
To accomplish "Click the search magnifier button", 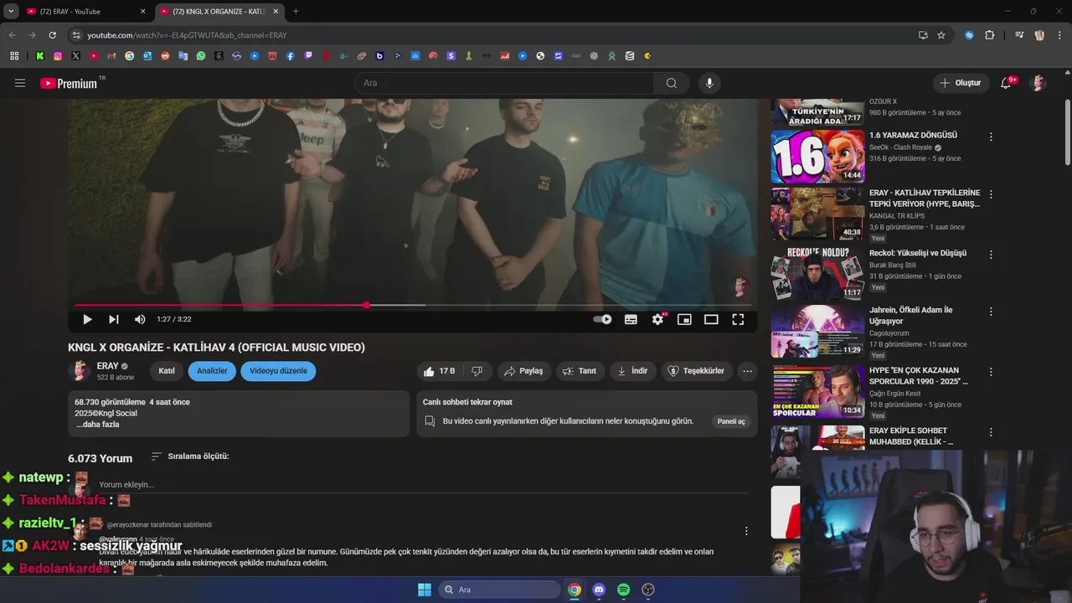I will (x=672, y=83).
